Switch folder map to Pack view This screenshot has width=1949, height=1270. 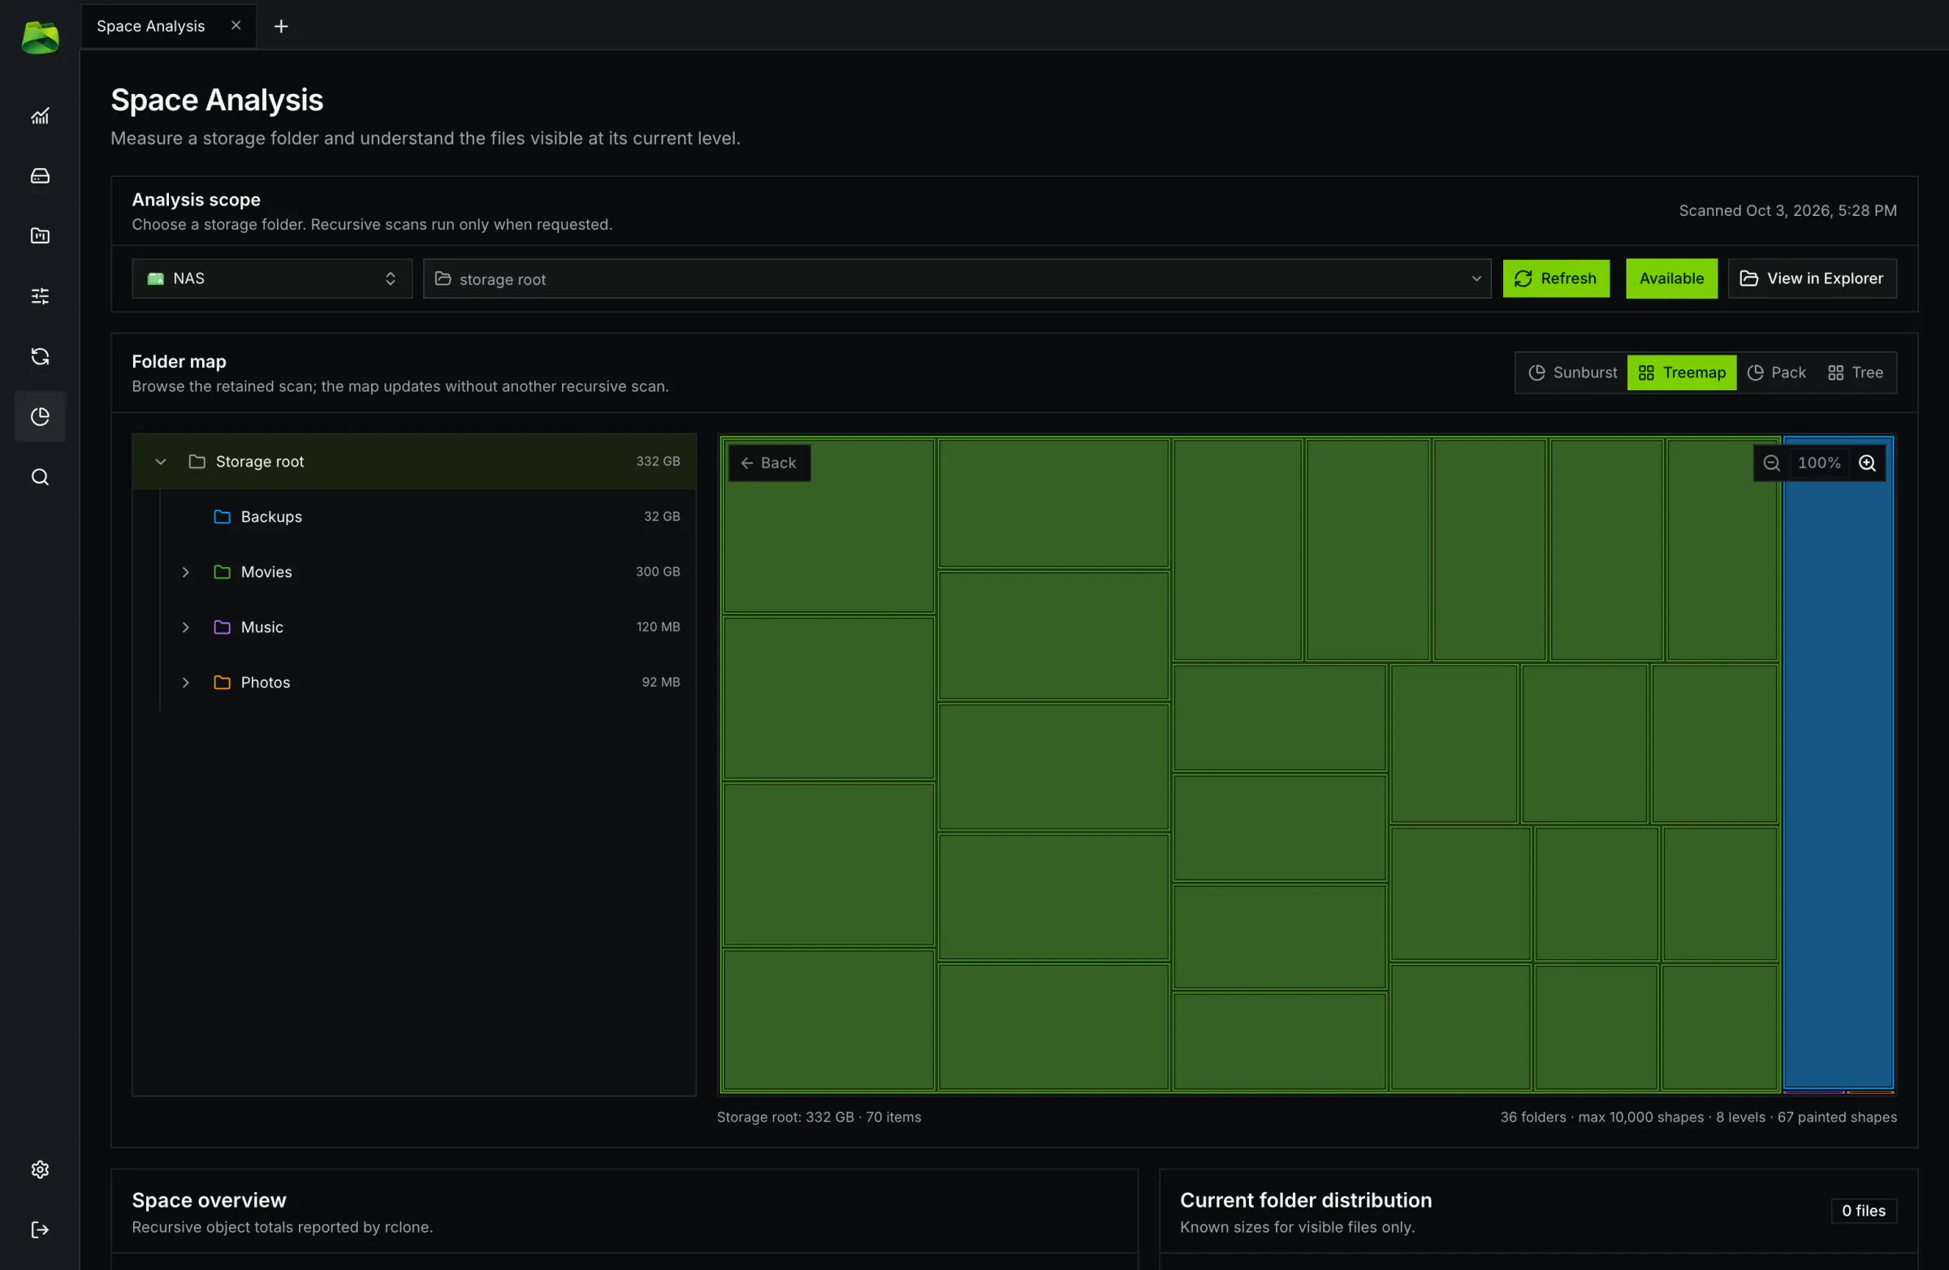tap(1776, 372)
